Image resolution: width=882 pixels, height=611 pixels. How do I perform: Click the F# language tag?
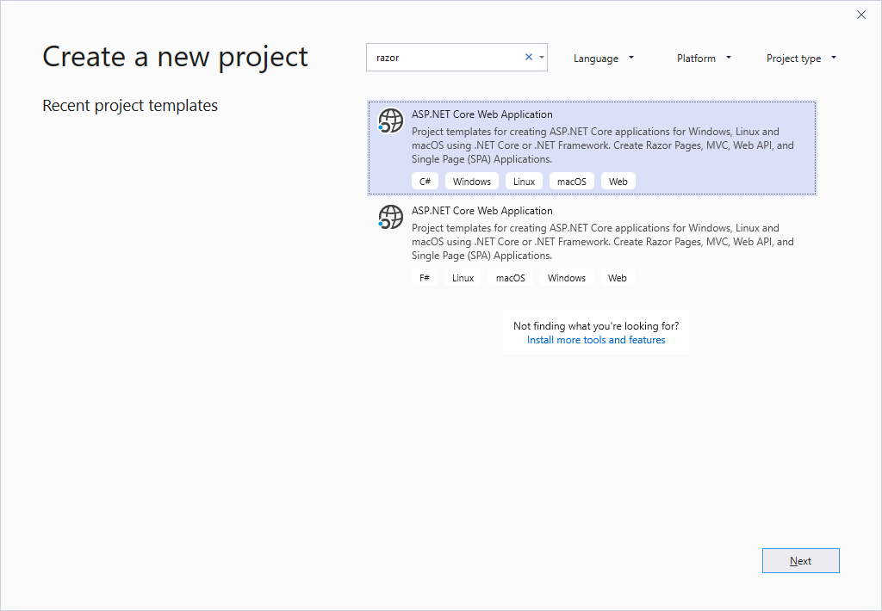coord(424,278)
